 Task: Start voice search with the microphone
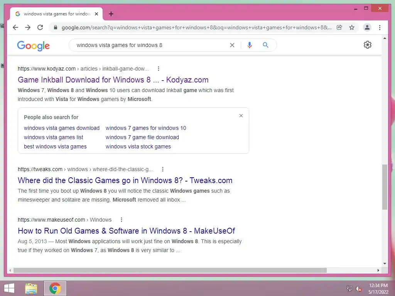(x=250, y=45)
